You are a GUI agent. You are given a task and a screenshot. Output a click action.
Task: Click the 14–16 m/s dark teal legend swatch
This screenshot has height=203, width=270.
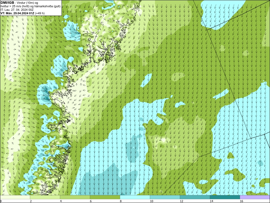tap(225, 197)
